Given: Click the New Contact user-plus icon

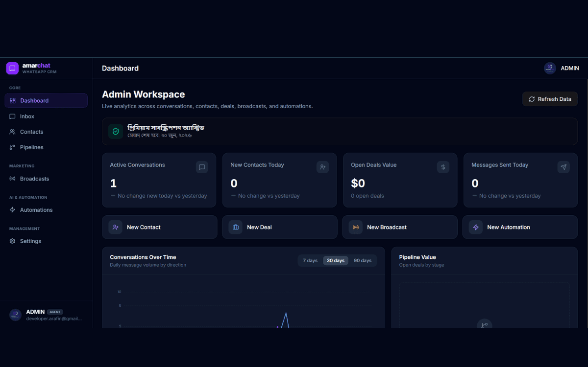Looking at the screenshot, I should (x=116, y=227).
